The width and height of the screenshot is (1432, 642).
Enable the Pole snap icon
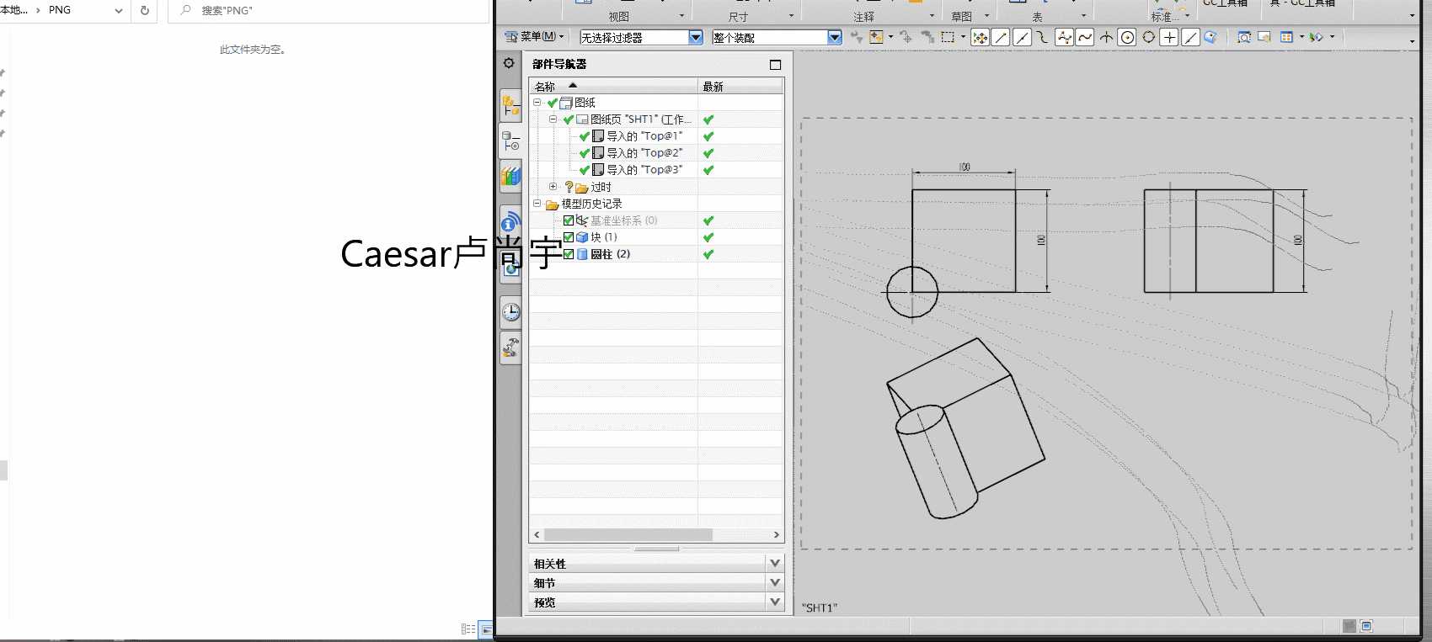coord(1064,37)
